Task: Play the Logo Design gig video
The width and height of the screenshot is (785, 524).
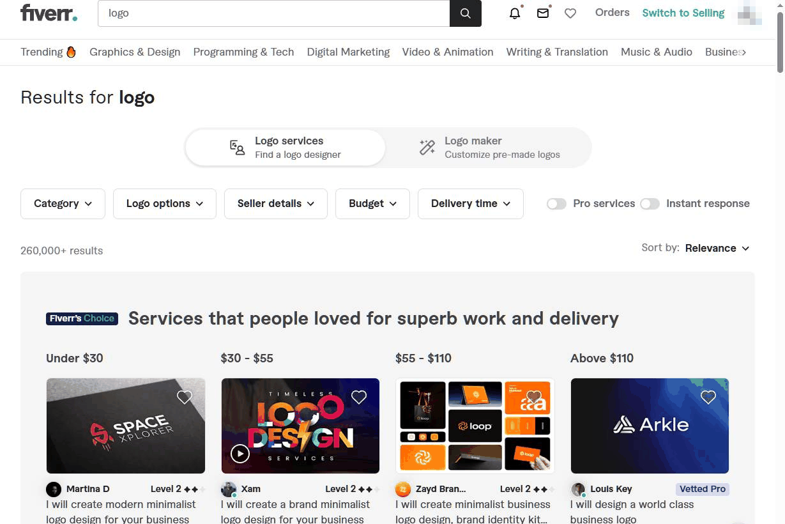Action: [240, 454]
